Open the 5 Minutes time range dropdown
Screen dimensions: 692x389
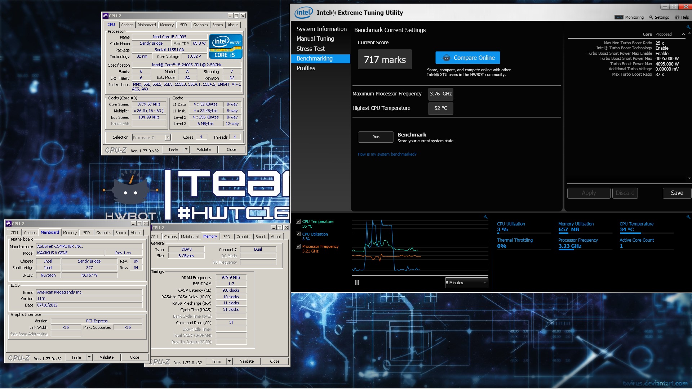(466, 283)
